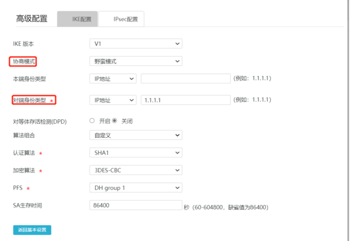Expand the 算法组合 dropdown
Image resolution: width=353 pixels, height=241 pixels.
click(x=135, y=136)
